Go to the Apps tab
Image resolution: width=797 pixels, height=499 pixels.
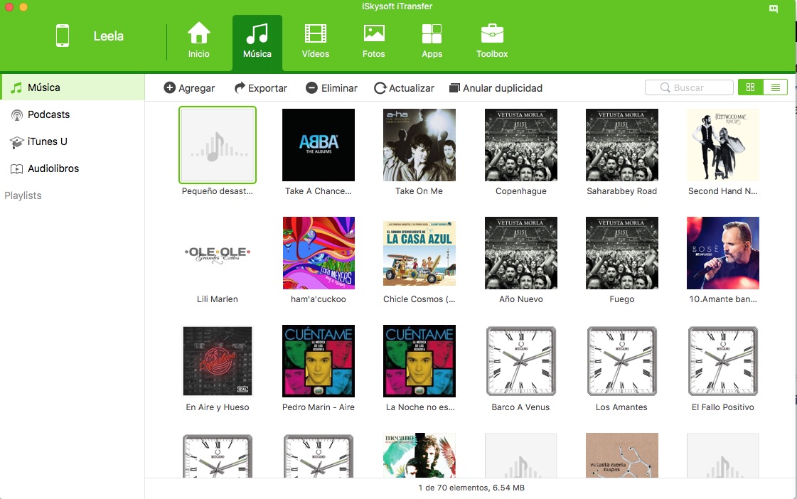(432, 41)
